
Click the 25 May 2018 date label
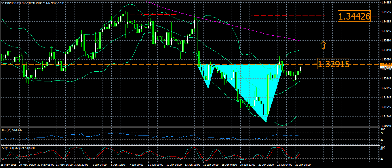click(x=8, y=165)
